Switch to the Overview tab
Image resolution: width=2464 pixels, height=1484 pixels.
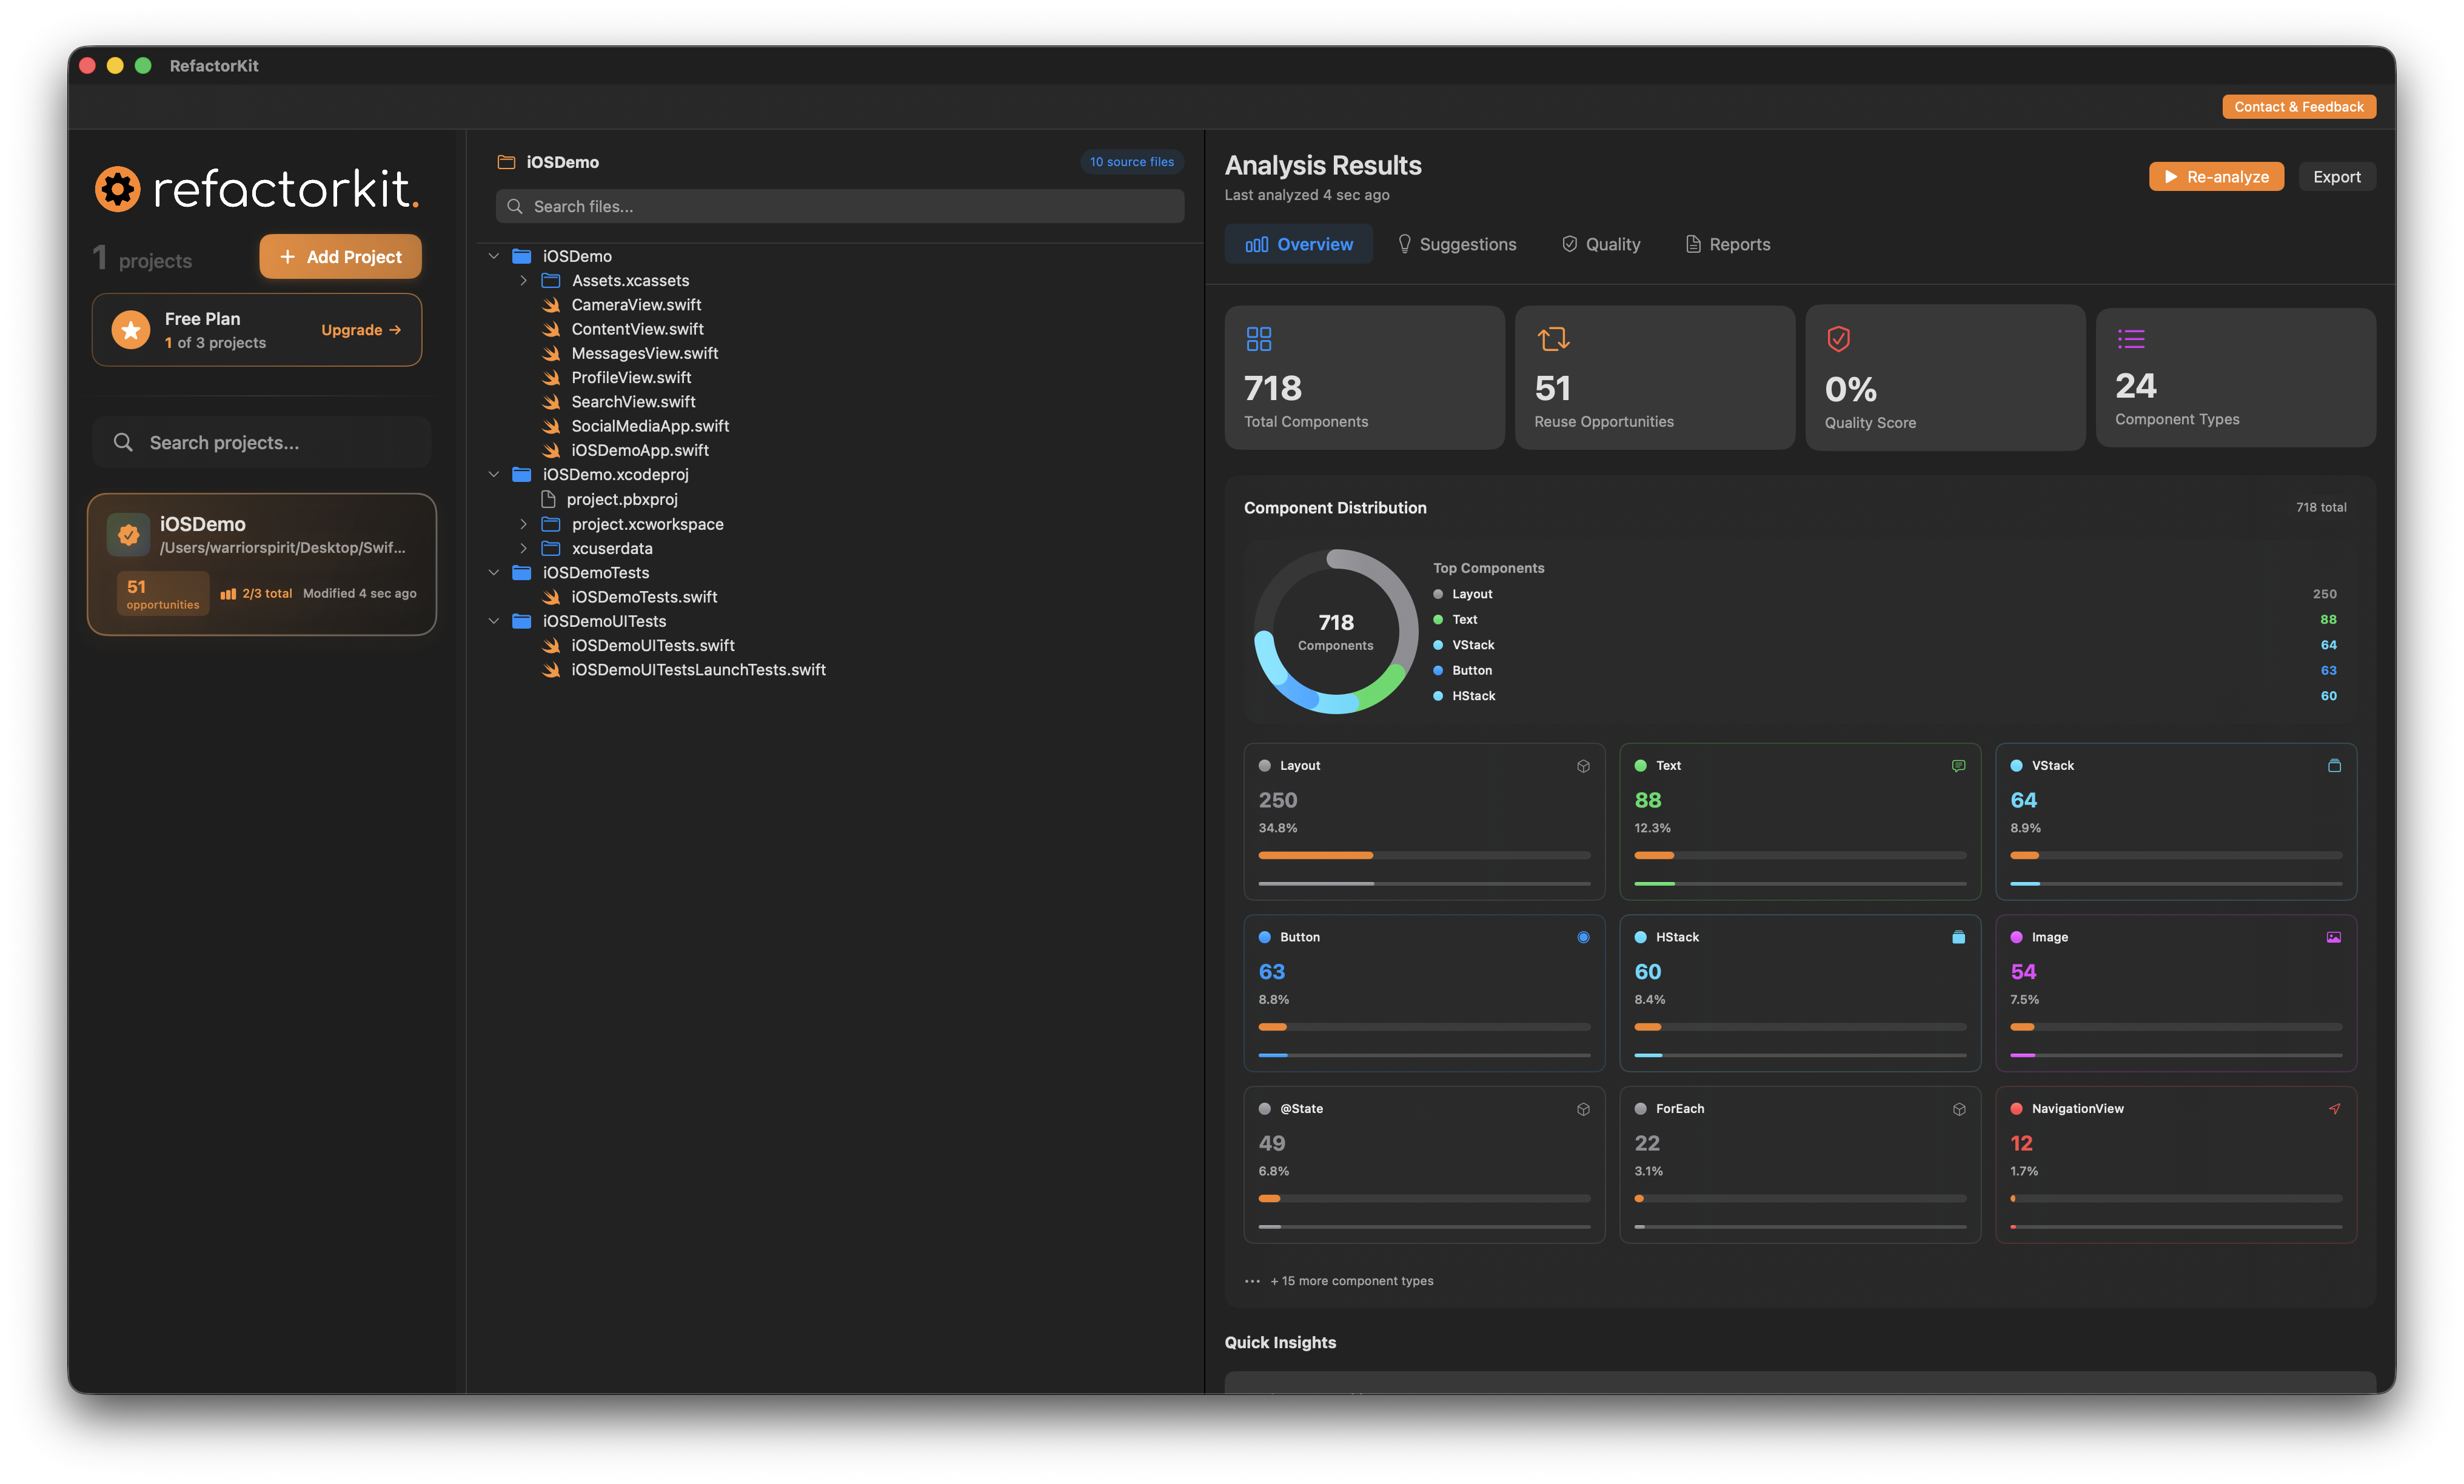click(1299, 244)
